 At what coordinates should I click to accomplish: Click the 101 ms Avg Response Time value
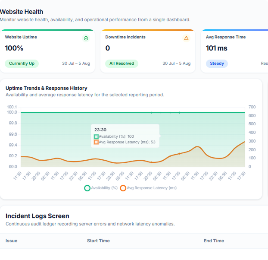tap(217, 48)
